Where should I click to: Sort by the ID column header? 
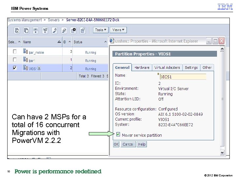click(67, 42)
